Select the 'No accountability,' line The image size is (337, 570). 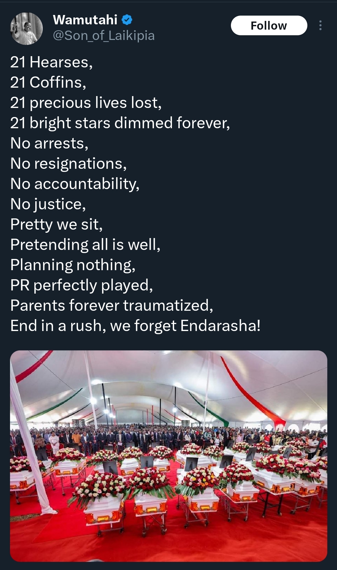(x=75, y=184)
